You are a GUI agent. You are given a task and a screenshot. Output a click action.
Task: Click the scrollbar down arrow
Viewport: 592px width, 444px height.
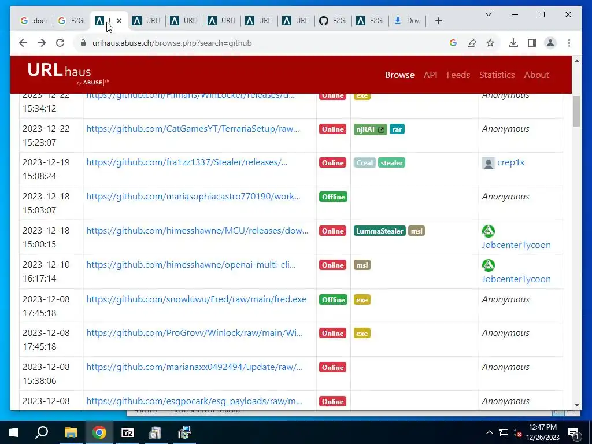point(576,405)
